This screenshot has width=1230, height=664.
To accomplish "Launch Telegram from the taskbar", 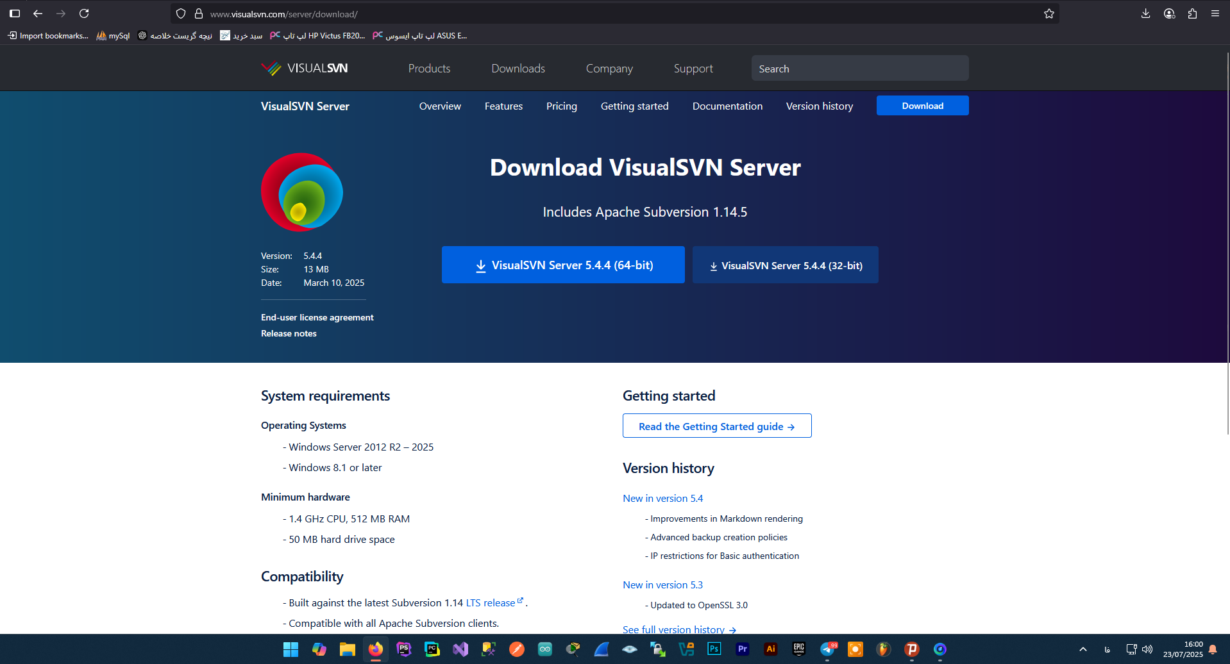I will 827,649.
